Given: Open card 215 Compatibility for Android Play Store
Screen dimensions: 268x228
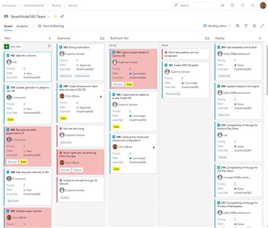Looking at the screenshot, I should [237, 127].
